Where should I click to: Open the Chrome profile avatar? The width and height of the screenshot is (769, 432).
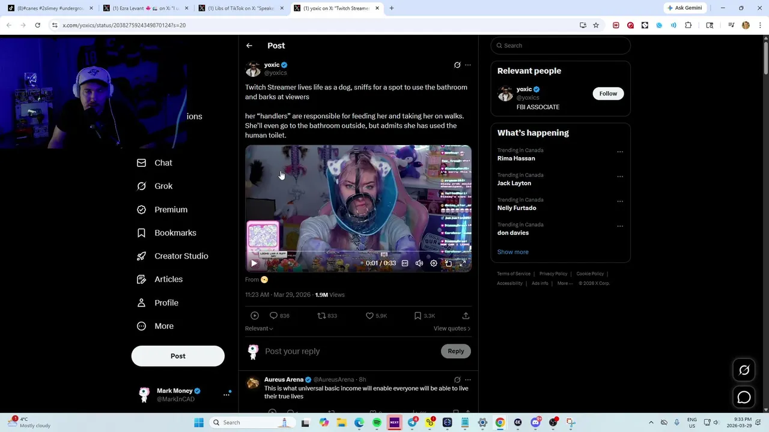[746, 25]
